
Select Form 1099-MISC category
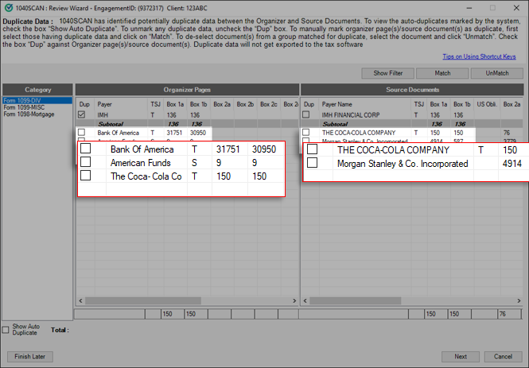[x=25, y=107]
